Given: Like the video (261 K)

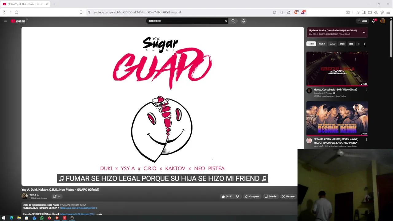Looking at the screenshot, I should click(227, 196).
